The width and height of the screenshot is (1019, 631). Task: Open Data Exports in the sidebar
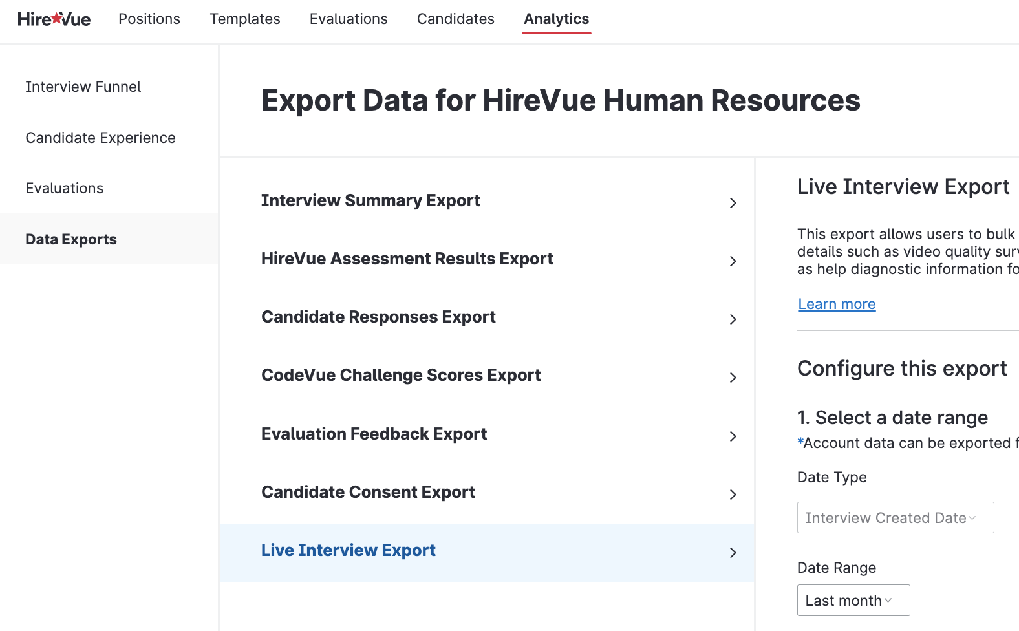click(71, 239)
